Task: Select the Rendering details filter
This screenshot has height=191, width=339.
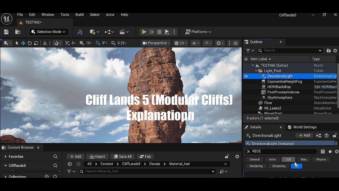Action: coord(256,166)
